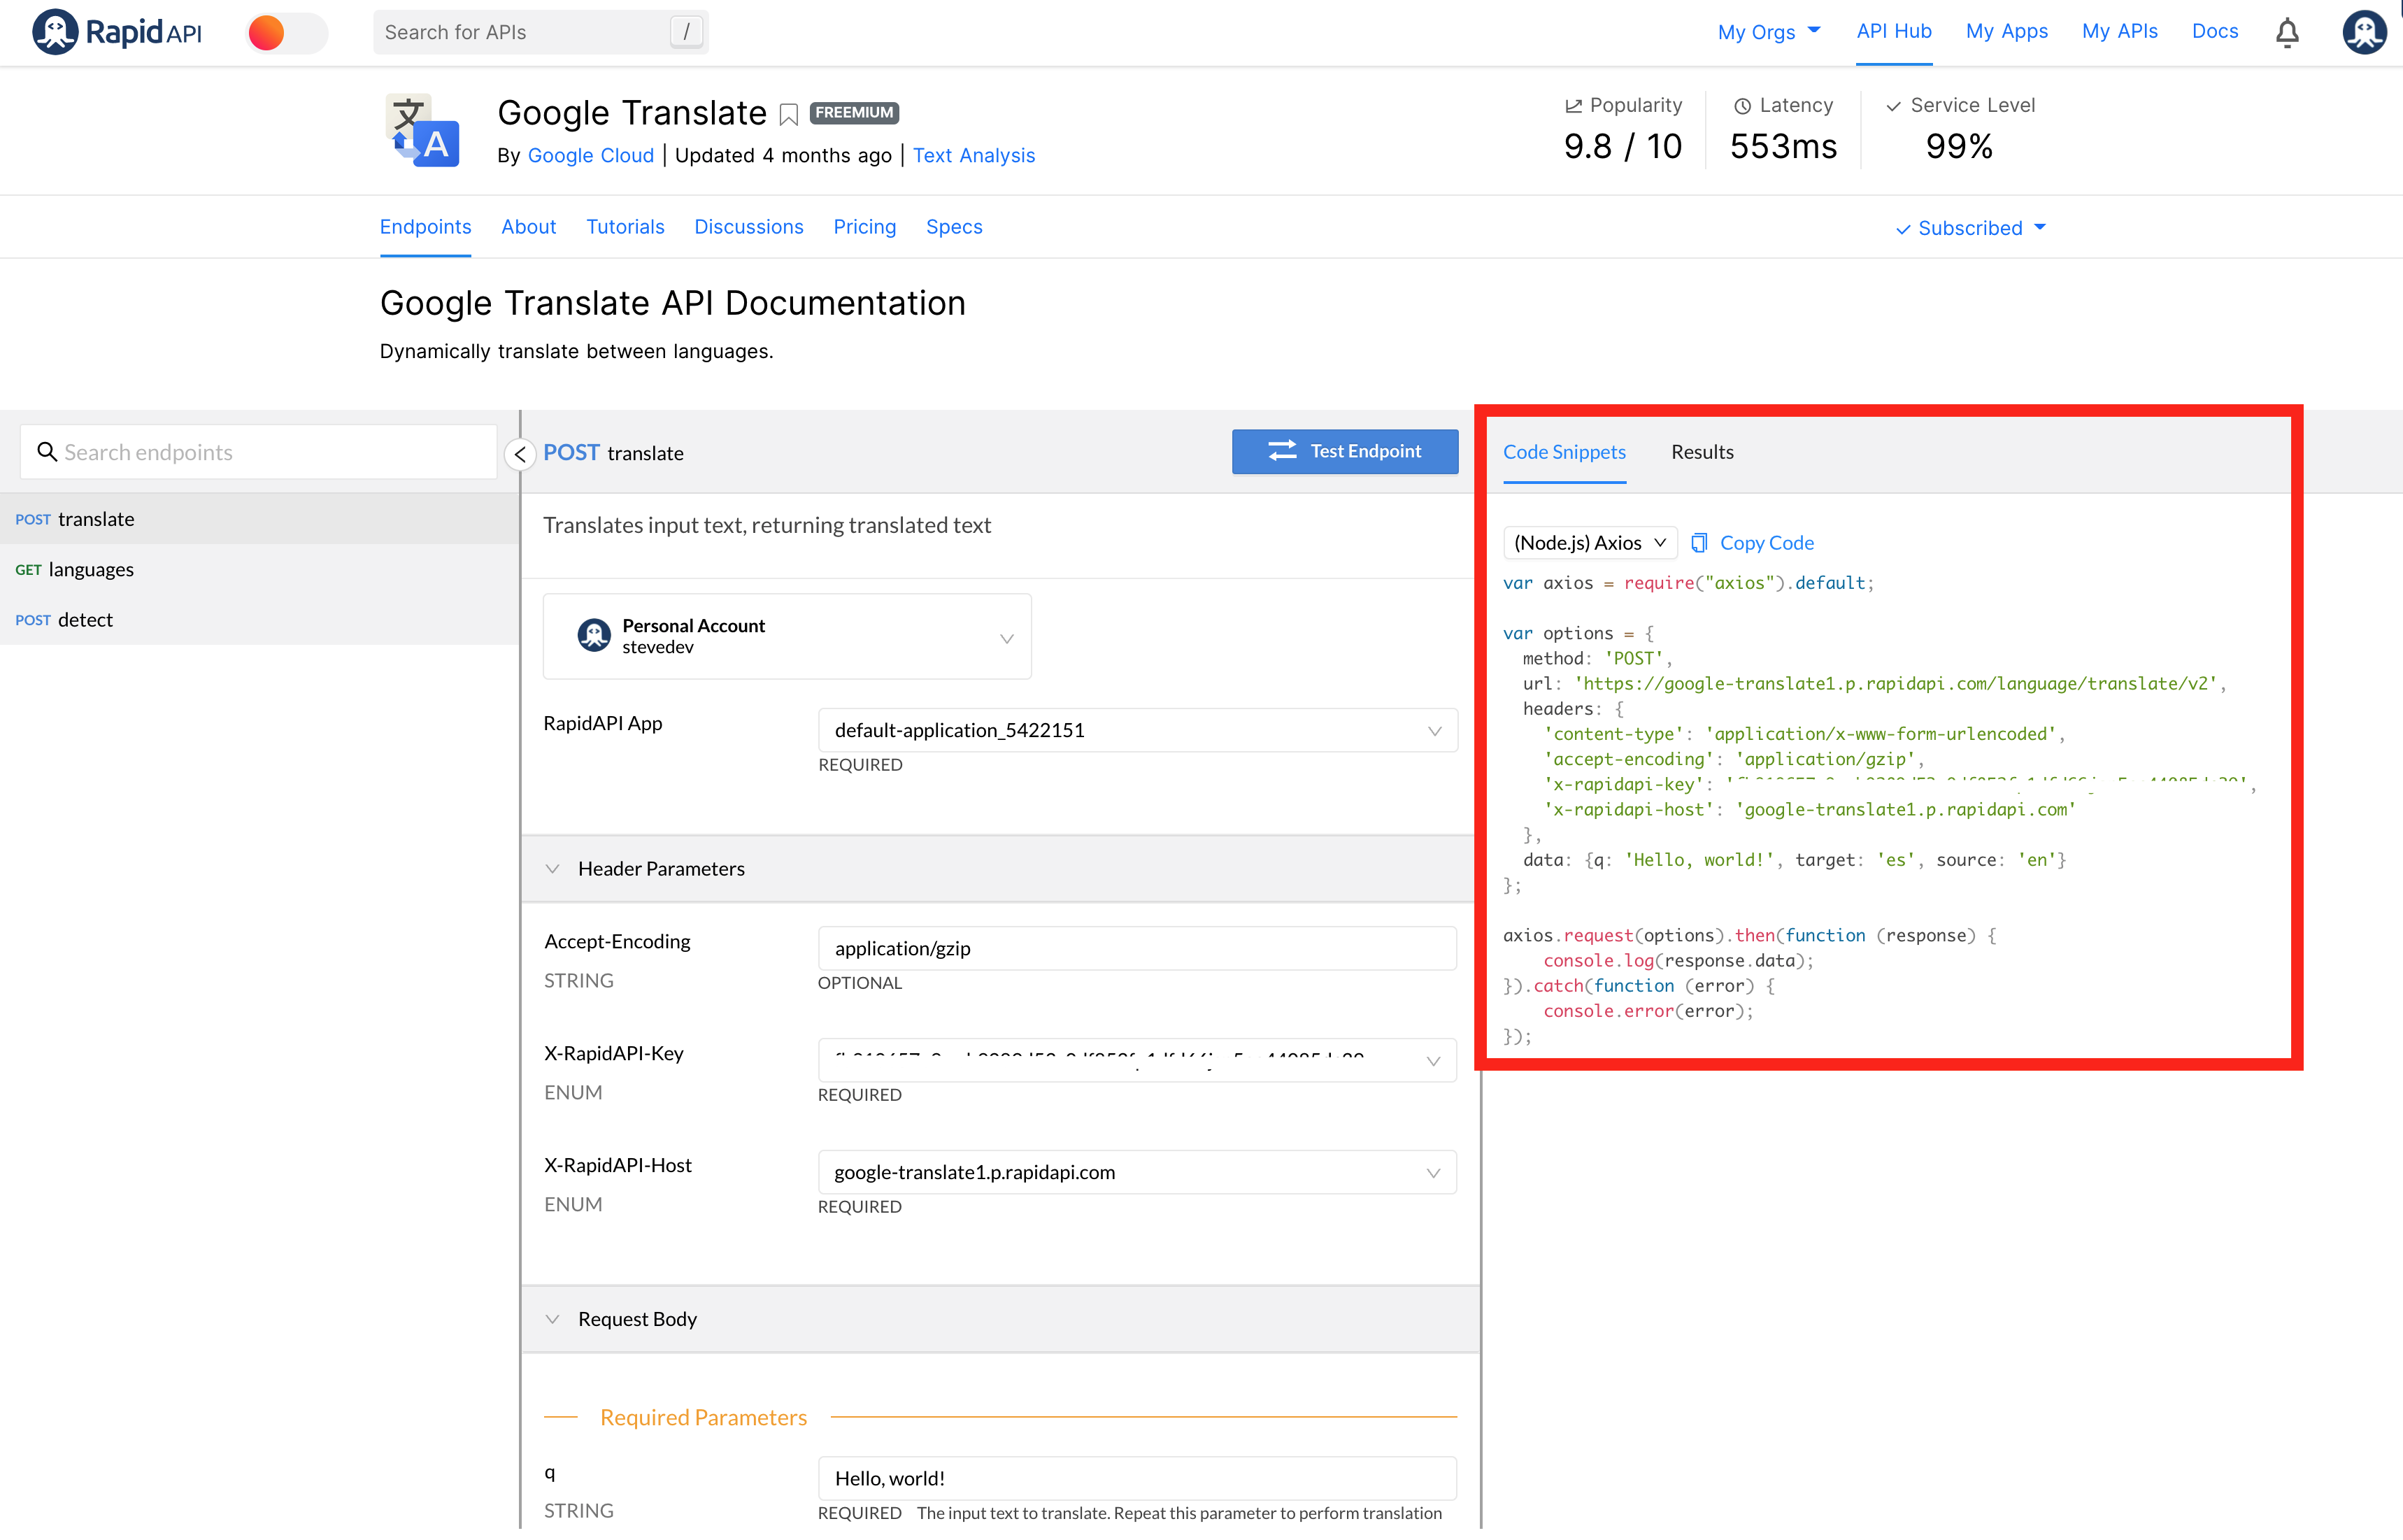Click the Test Endpoint button
2403x1540 pixels.
coord(1347,450)
